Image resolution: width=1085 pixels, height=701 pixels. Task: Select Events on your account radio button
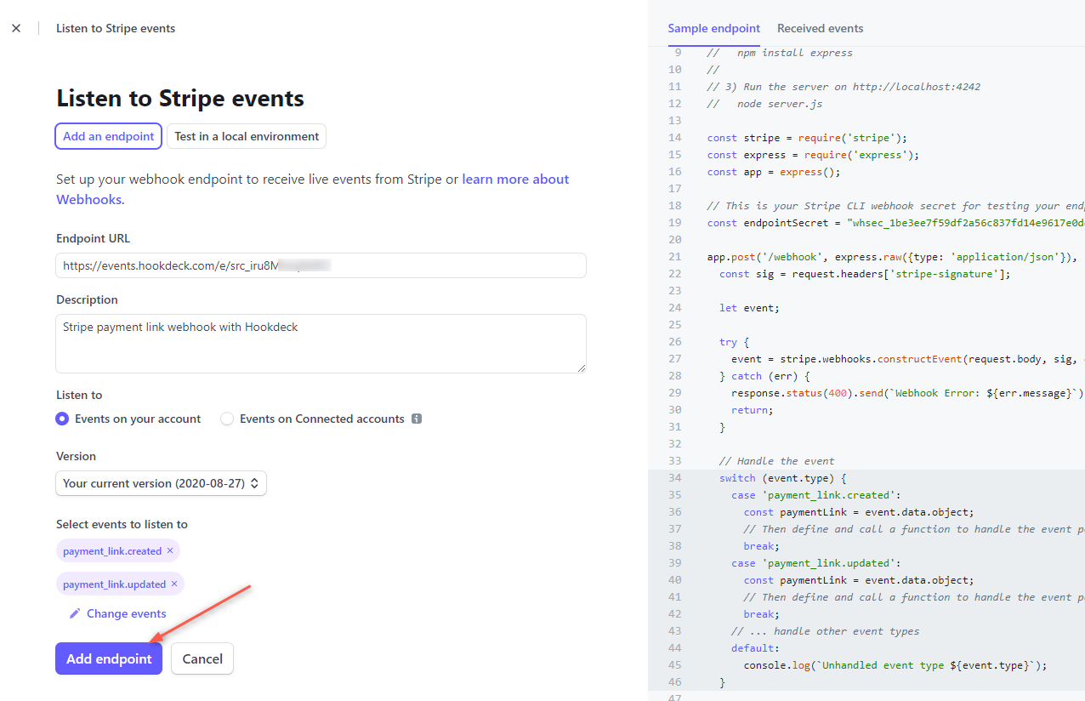62,419
